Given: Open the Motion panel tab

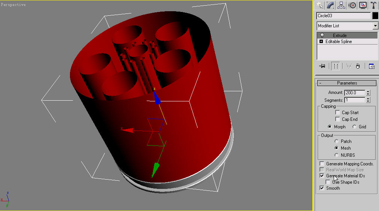Looking at the screenshot, I should click(352, 5).
